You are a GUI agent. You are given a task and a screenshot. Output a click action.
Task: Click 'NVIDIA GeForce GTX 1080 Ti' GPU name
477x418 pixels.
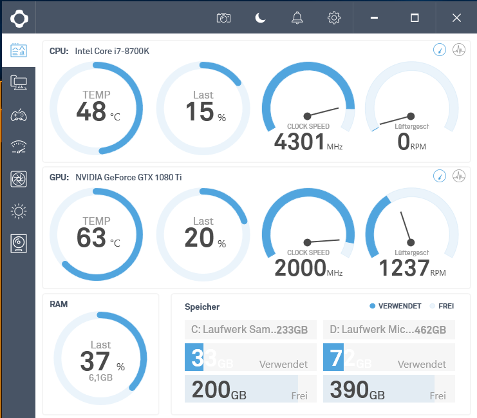(x=128, y=177)
